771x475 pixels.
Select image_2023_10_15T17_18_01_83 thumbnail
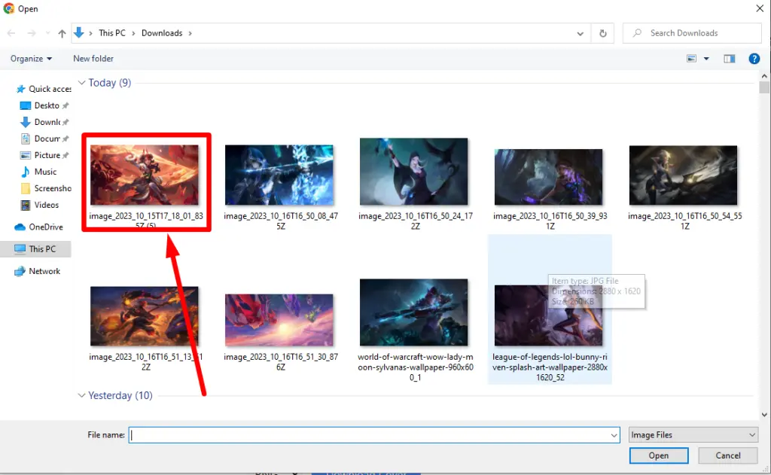(x=145, y=175)
